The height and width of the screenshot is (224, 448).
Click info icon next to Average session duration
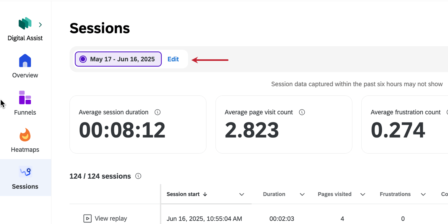(x=158, y=112)
